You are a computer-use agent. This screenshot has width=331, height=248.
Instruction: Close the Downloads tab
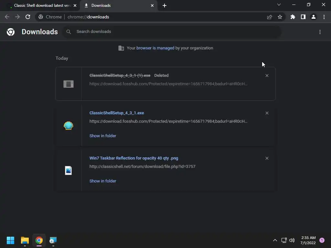click(x=152, y=5)
